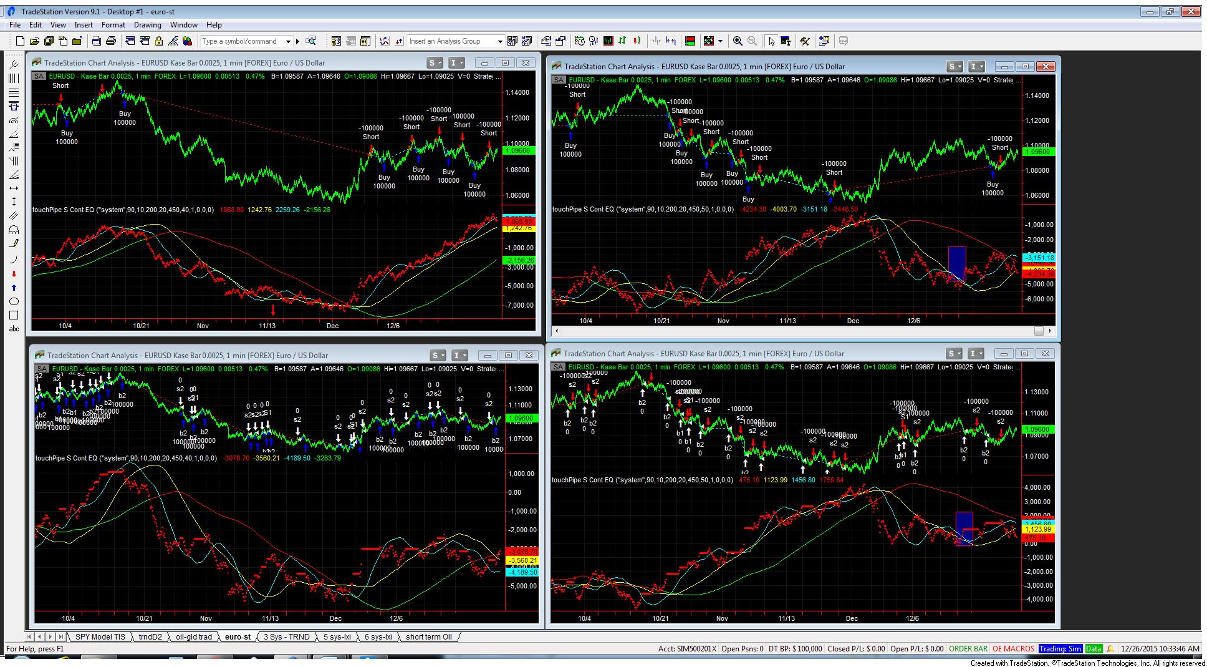
Task: Toggle SA indicator in top-left chart
Action: [x=39, y=76]
